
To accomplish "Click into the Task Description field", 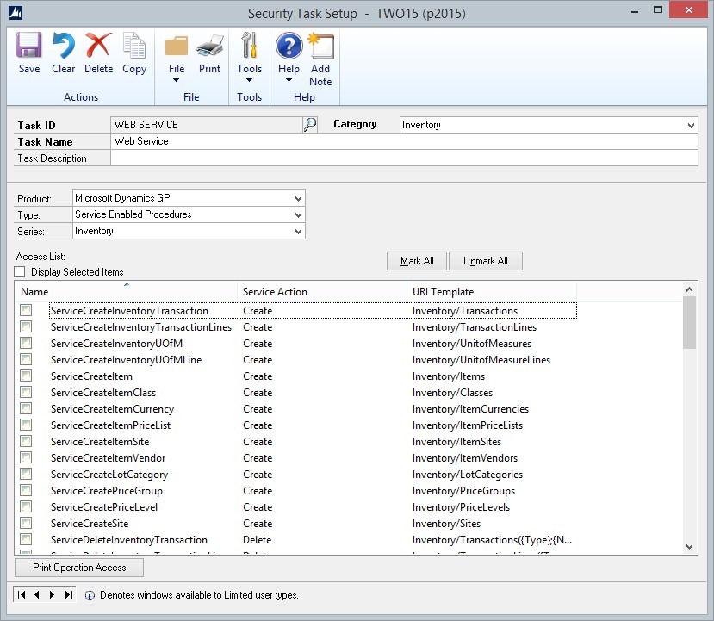I will [403, 158].
